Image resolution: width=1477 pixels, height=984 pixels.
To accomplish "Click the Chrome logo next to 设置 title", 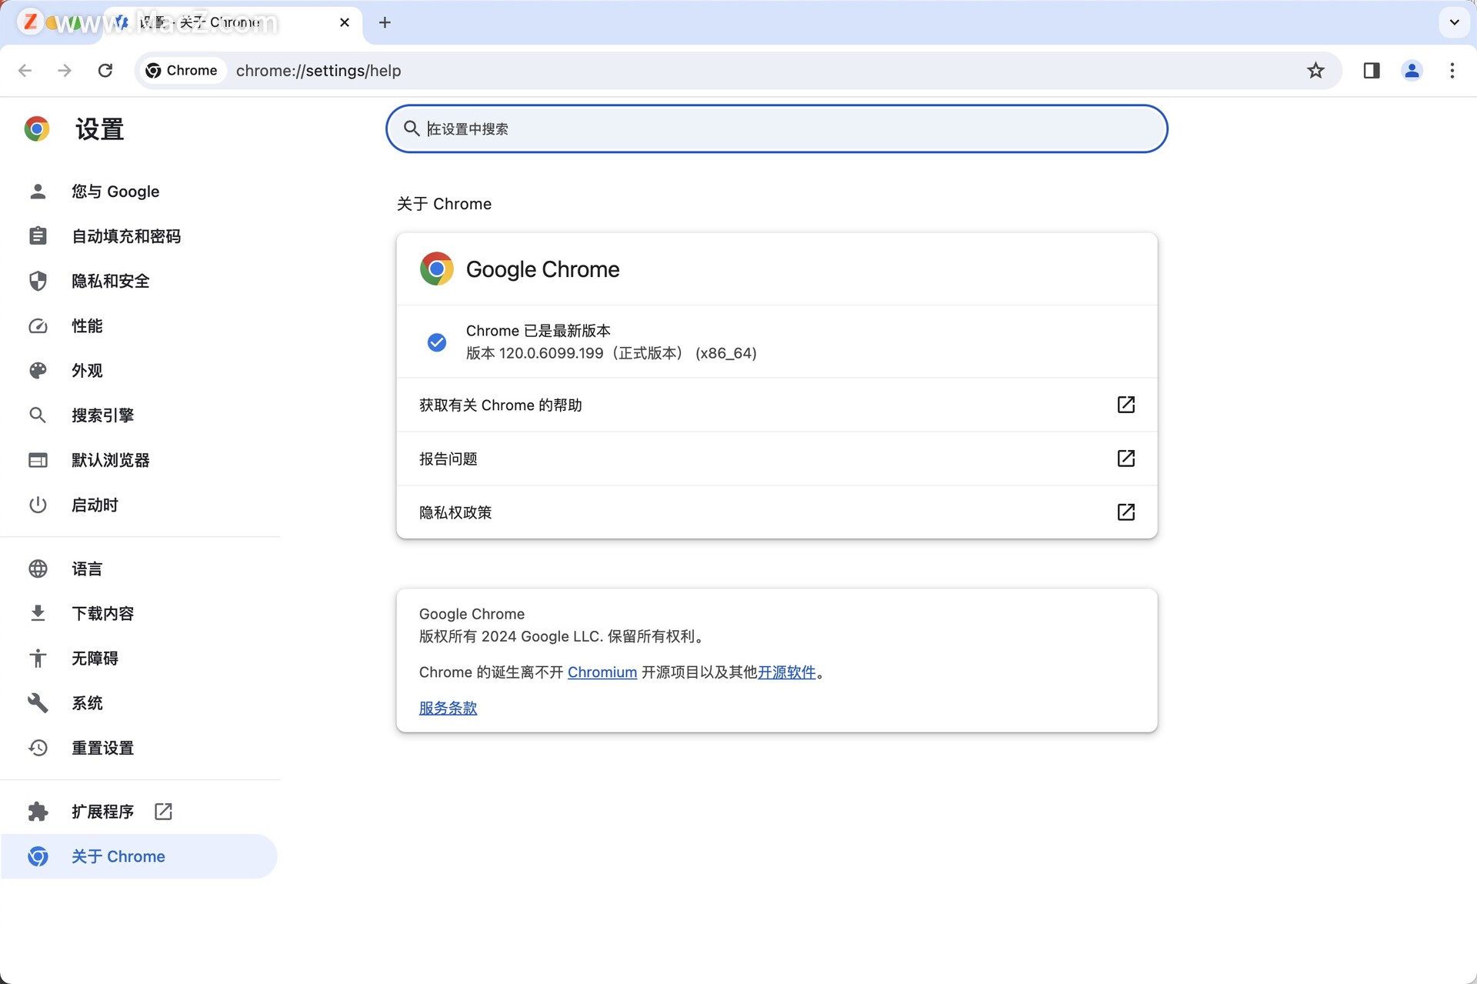I will 37,128.
